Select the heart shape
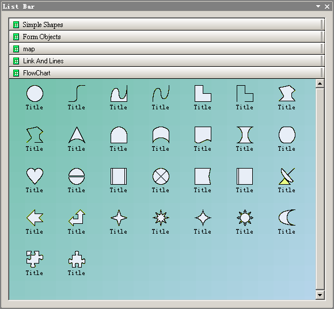The height and width of the screenshot is (309, 334). [35, 176]
